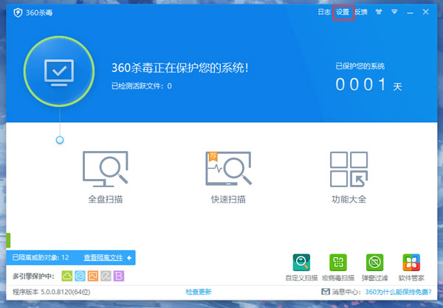The height and width of the screenshot is (308, 443).
Task: Collapse the quarantine banner arrow
Action: pos(129,258)
